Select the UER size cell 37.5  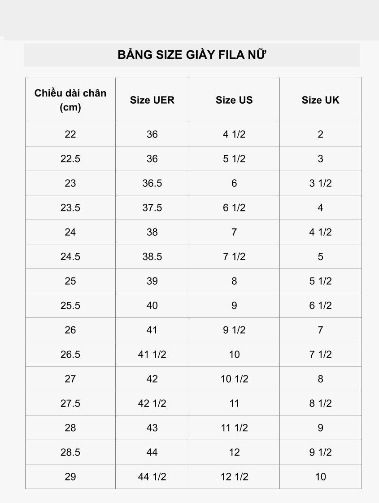[152, 207]
